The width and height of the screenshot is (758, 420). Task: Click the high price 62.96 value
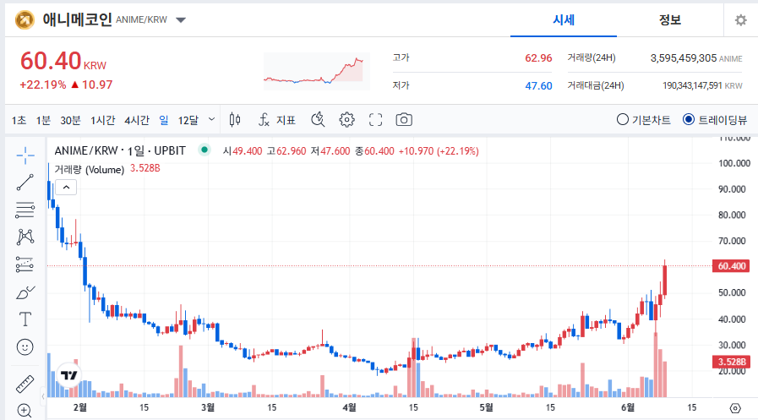(x=538, y=58)
